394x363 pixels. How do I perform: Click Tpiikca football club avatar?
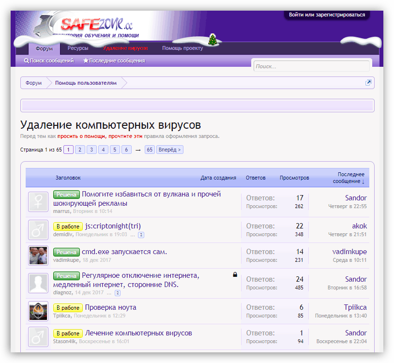(x=38, y=311)
